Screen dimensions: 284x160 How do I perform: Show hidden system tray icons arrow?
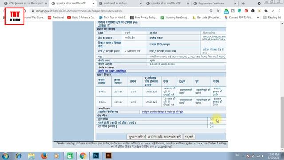coord(243,156)
